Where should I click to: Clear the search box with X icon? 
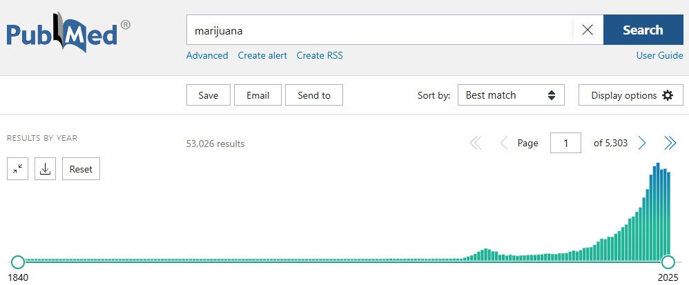[x=588, y=30]
